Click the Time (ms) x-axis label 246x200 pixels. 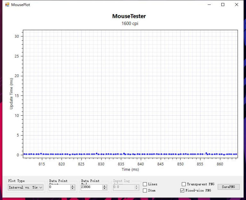click(x=130, y=169)
